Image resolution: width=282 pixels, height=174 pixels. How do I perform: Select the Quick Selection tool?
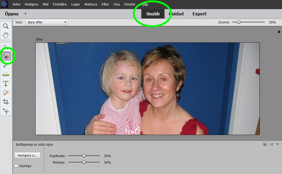coord(5,46)
